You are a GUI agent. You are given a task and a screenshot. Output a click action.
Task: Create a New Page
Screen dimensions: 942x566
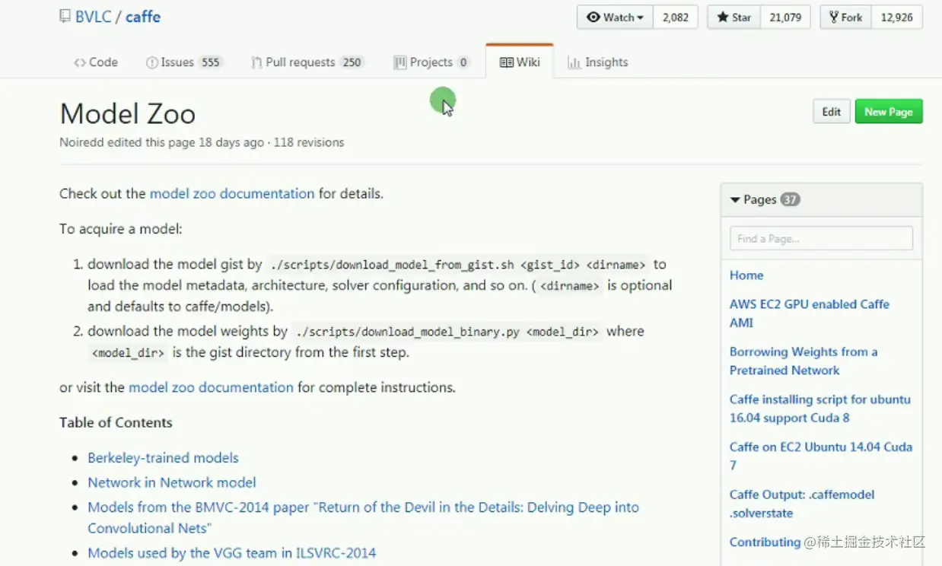coord(888,112)
